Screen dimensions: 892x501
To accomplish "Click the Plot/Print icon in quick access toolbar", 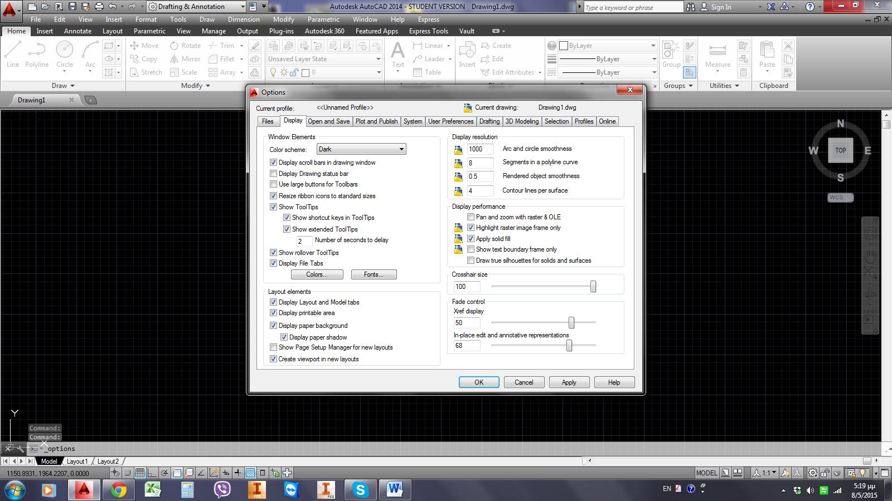I will click(99, 7).
